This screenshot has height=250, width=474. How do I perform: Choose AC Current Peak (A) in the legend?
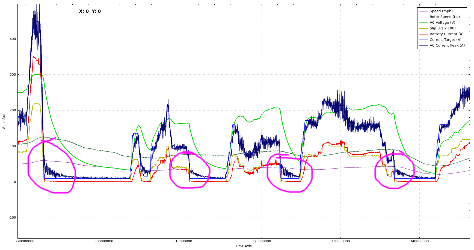point(447,45)
